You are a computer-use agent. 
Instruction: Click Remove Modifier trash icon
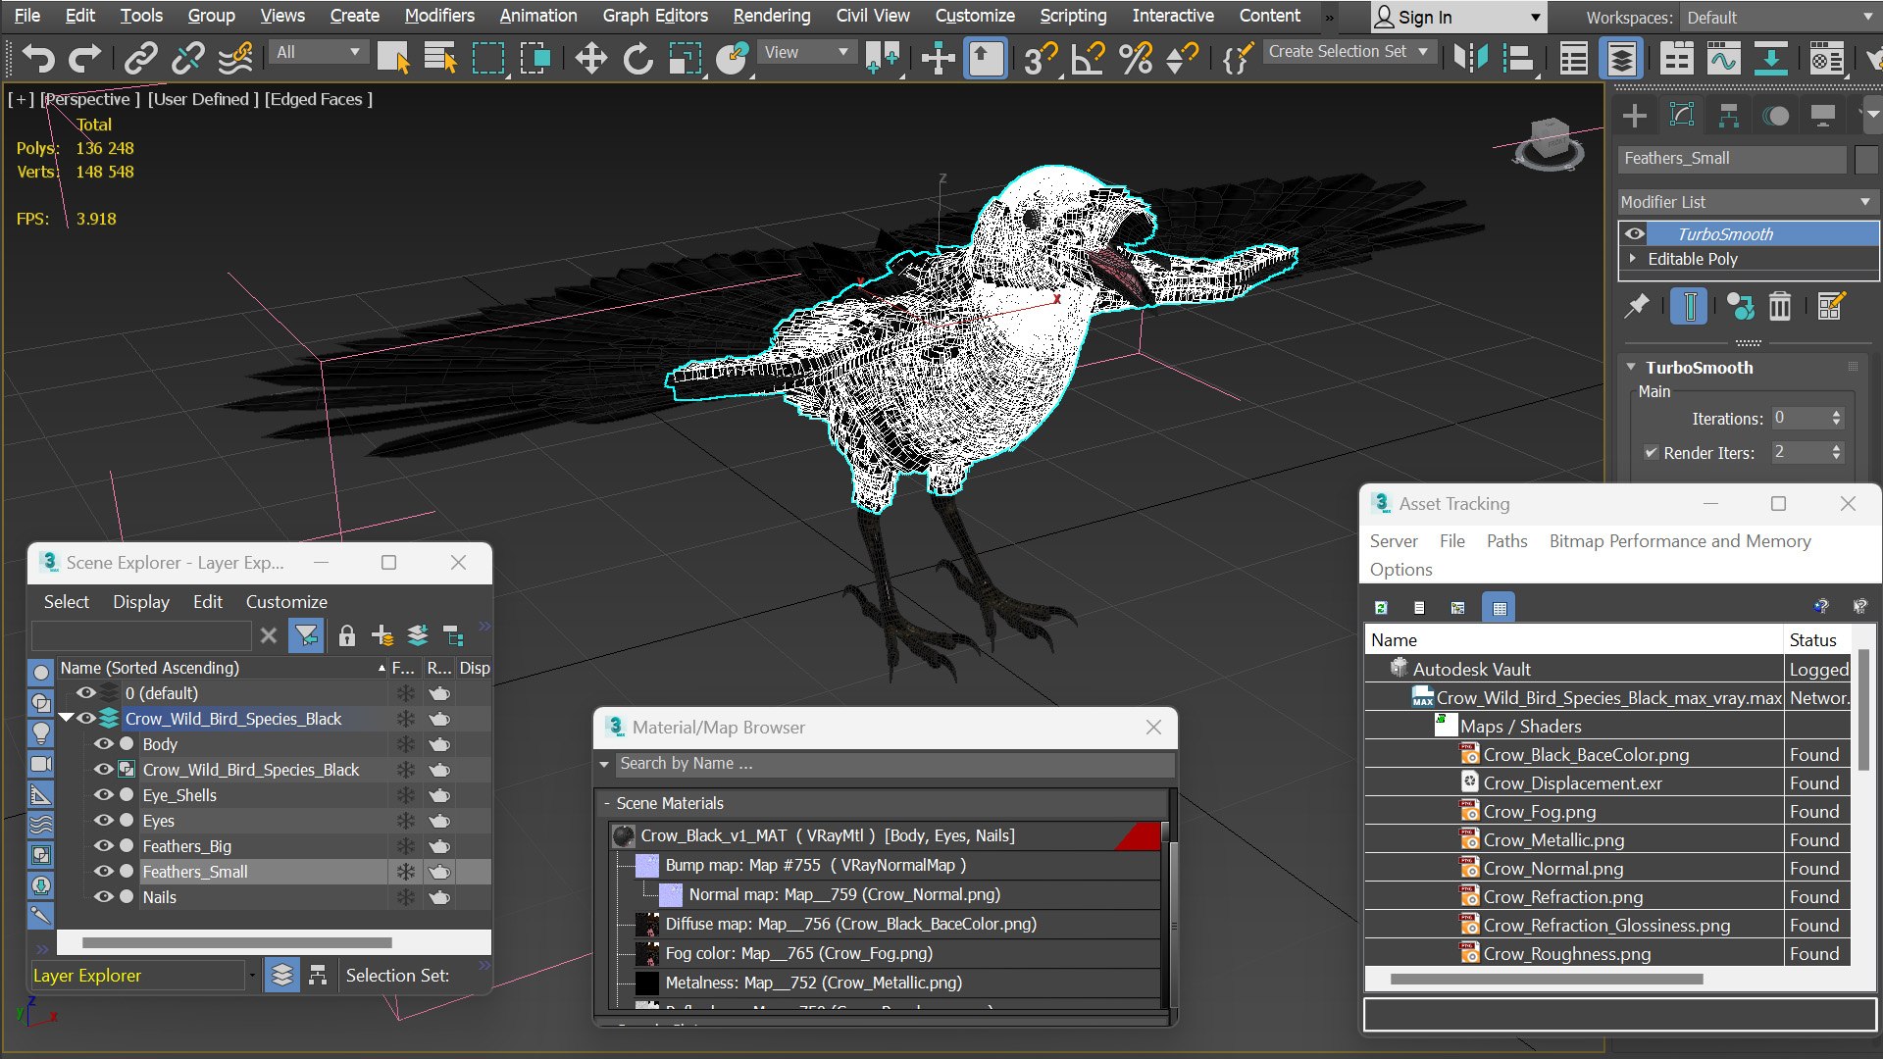(1779, 307)
